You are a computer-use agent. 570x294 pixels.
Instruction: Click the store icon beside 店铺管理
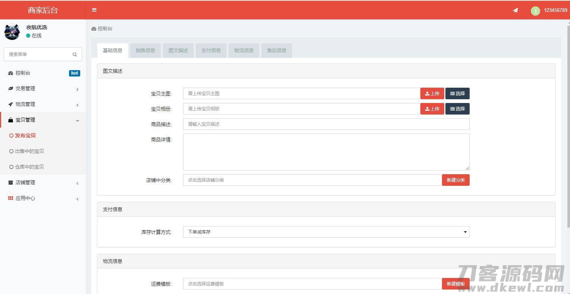point(10,182)
